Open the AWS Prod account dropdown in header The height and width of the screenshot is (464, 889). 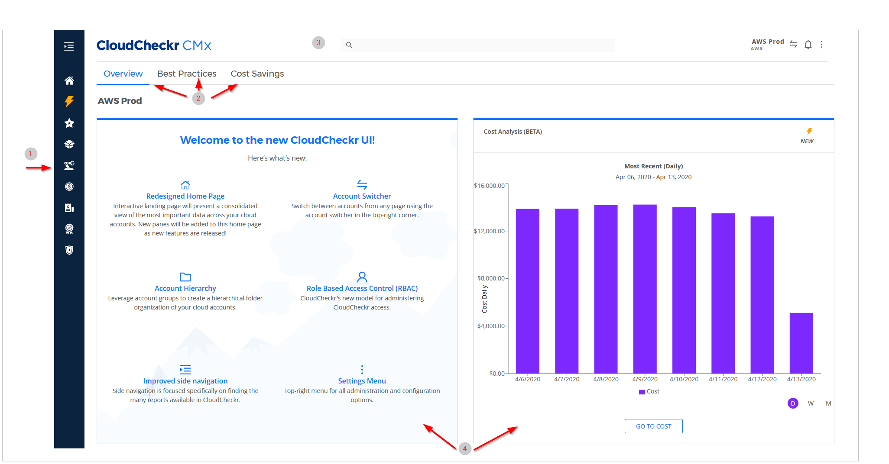click(x=767, y=44)
